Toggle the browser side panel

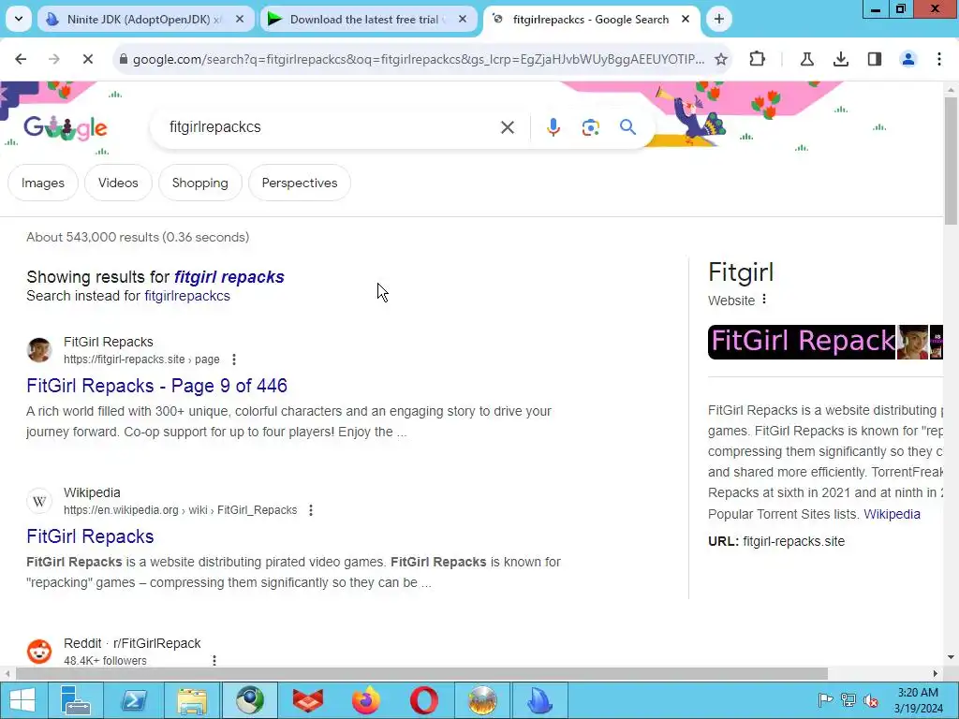(x=875, y=59)
